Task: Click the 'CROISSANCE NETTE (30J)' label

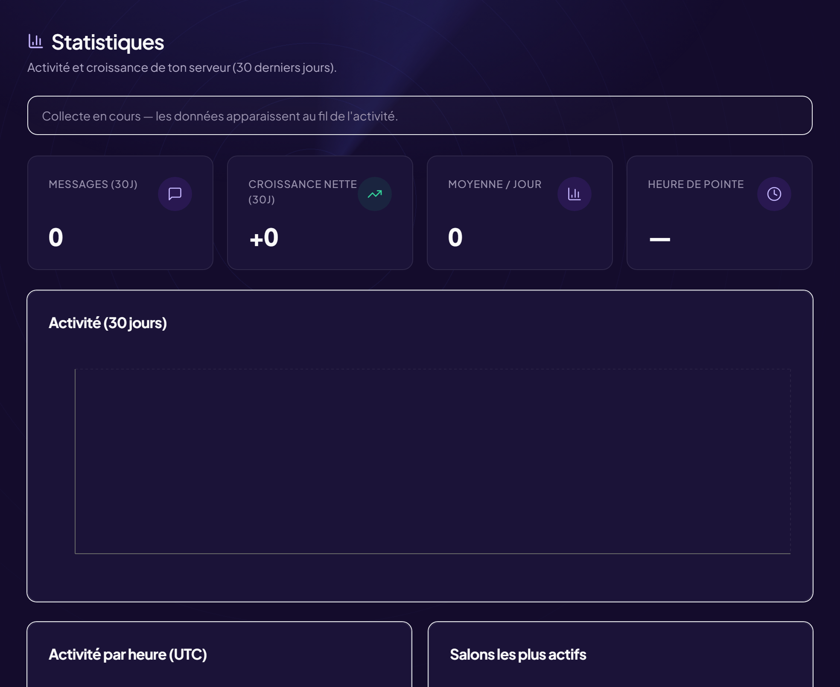Action: pyautogui.click(x=303, y=192)
